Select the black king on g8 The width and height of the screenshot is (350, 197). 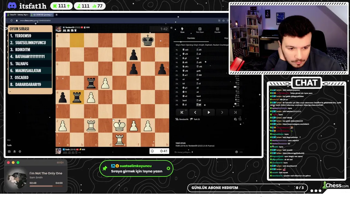click(x=148, y=40)
